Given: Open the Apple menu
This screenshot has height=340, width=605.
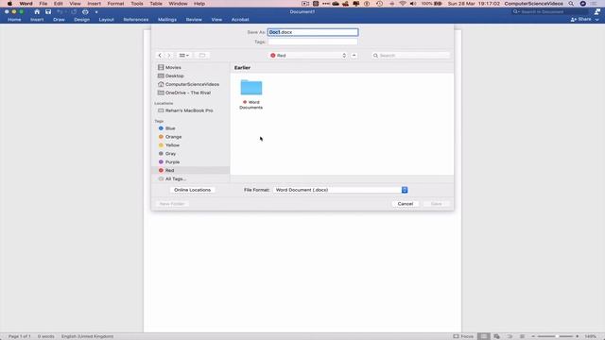Looking at the screenshot, I should tap(9, 4).
